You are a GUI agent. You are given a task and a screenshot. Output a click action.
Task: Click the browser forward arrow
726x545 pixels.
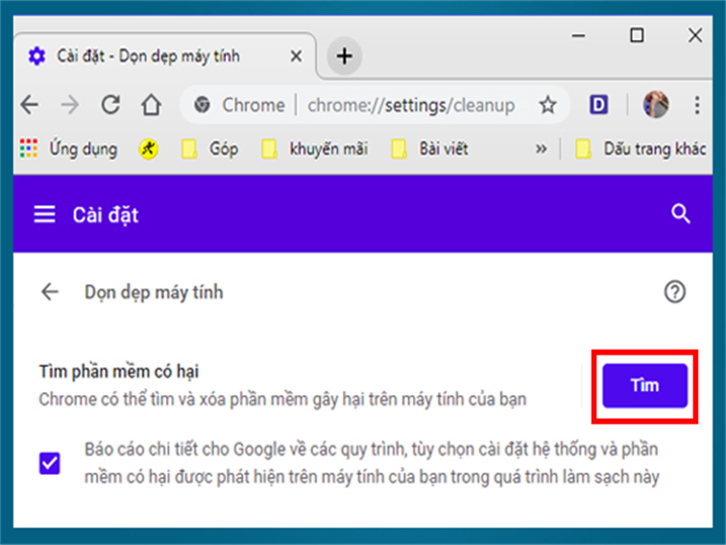pyautogui.click(x=70, y=105)
